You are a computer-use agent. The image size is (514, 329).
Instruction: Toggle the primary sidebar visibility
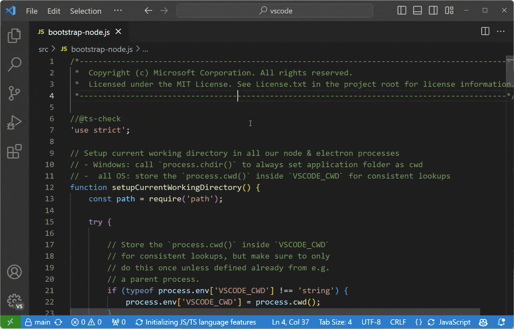click(x=401, y=10)
